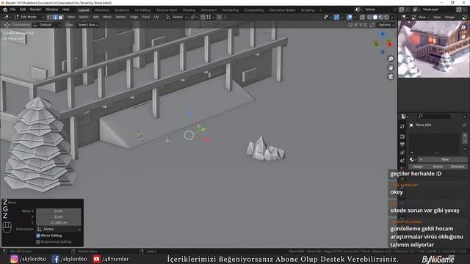Open Orientation Global dropdown in Move panel
The height and width of the screenshot is (264, 470).
(x=59, y=230)
